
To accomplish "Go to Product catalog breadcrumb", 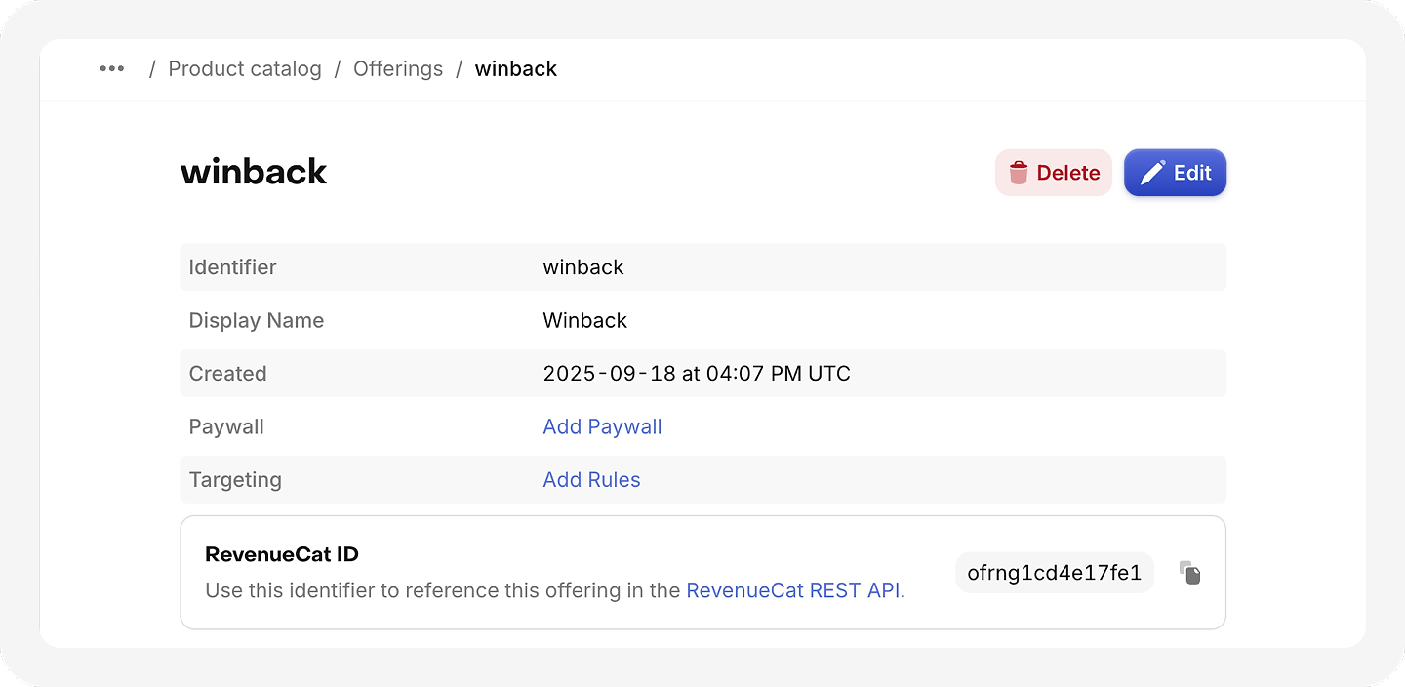I will [245, 69].
